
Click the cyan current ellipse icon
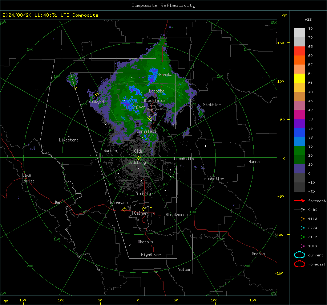299,255
